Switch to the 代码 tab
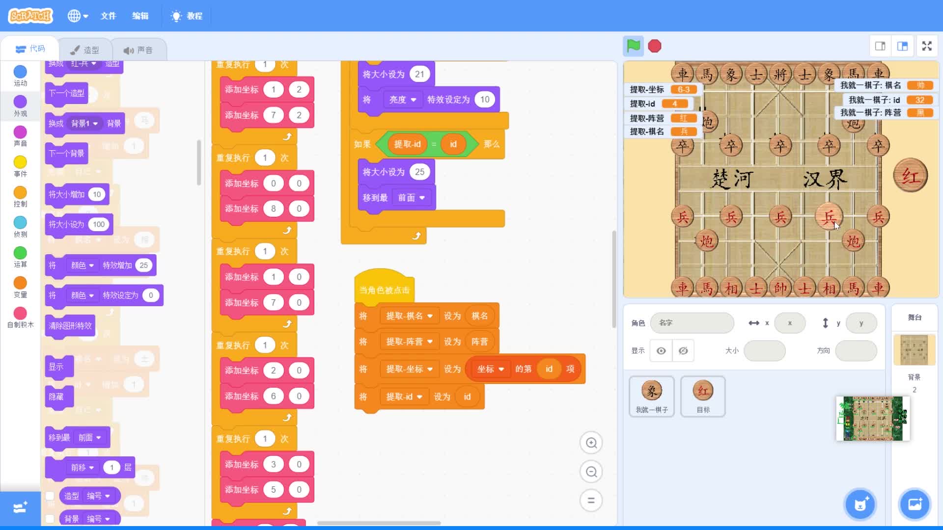Image resolution: width=943 pixels, height=530 pixels. 30,49
